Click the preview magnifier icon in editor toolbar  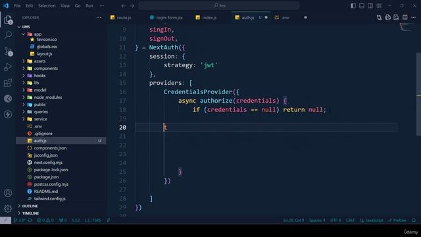pyautogui.click(x=396, y=18)
